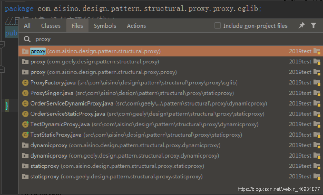323x195 pixels.
Task: Click the module icon on the proxy (com.aisino...proxy.proxy) row
Action: pyautogui.click(x=317, y=72)
